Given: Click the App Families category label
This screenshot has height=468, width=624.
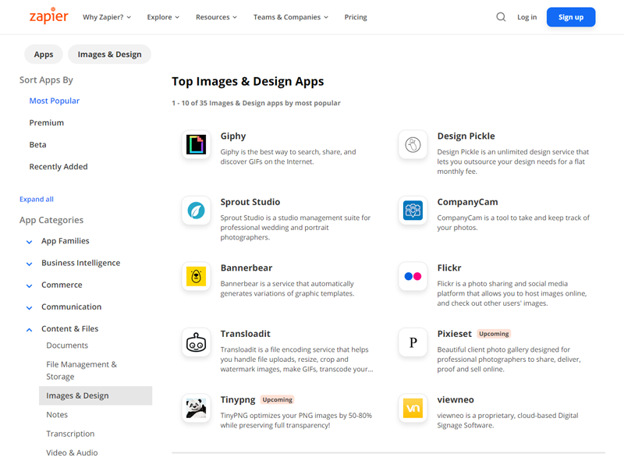Looking at the screenshot, I should click(x=66, y=241).
